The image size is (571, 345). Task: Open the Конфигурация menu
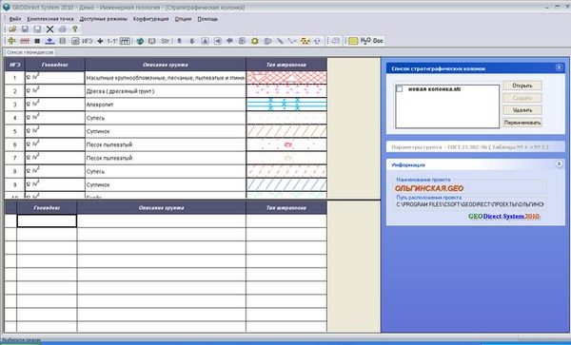150,19
